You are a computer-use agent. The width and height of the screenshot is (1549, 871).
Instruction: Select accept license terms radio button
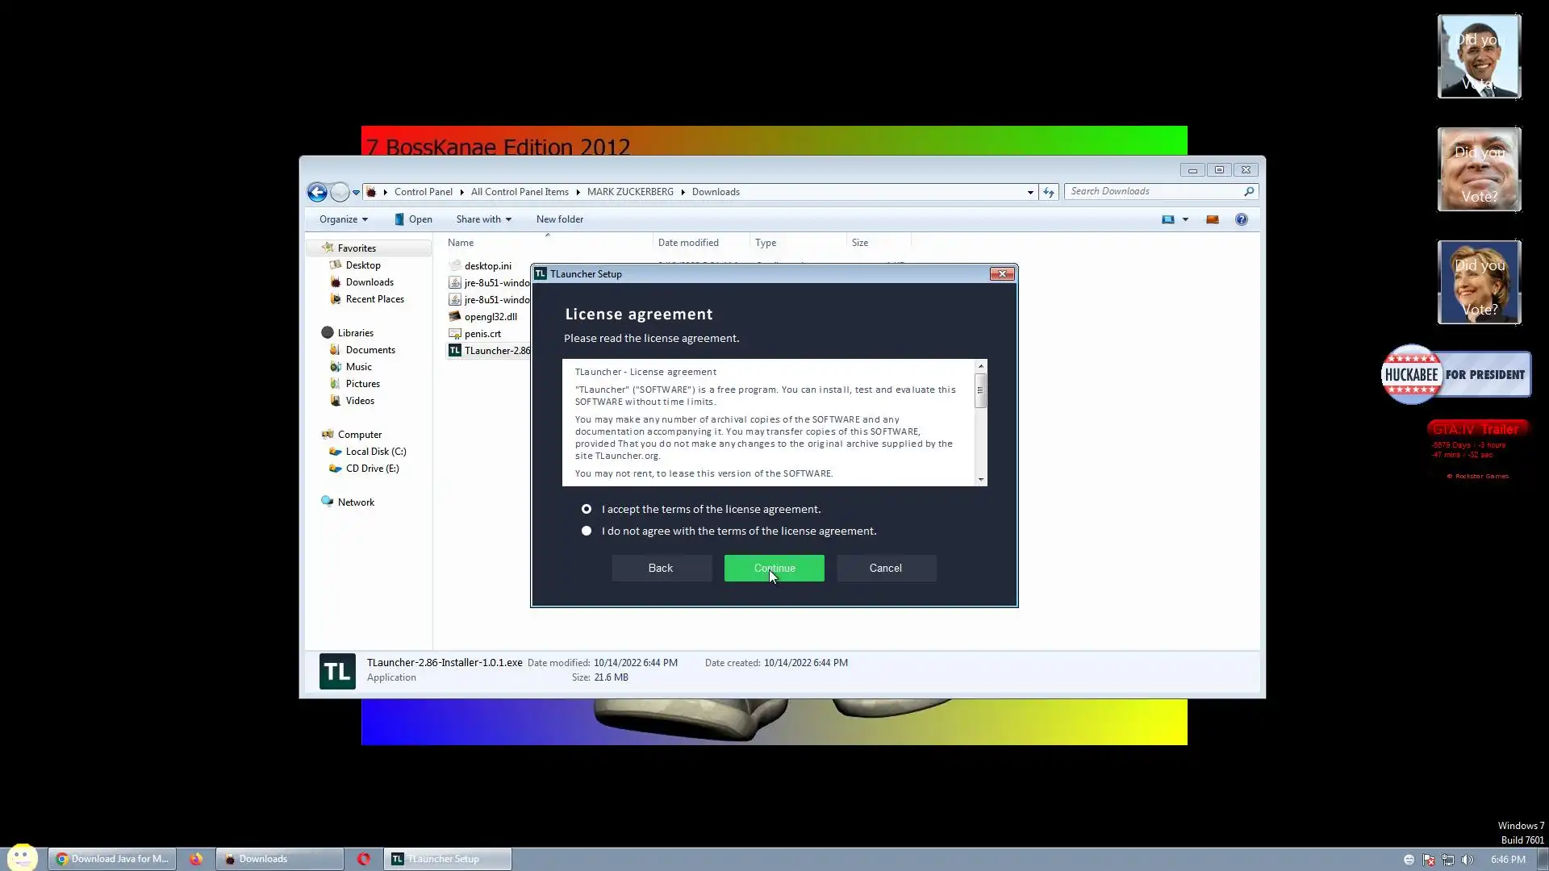click(587, 509)
